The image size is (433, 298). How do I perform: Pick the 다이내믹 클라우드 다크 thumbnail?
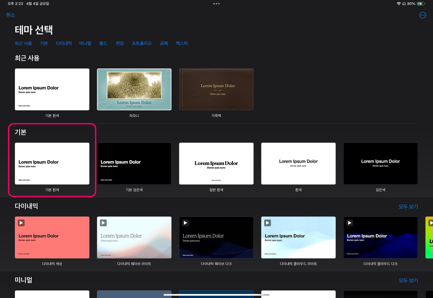[x=380, y=238]
